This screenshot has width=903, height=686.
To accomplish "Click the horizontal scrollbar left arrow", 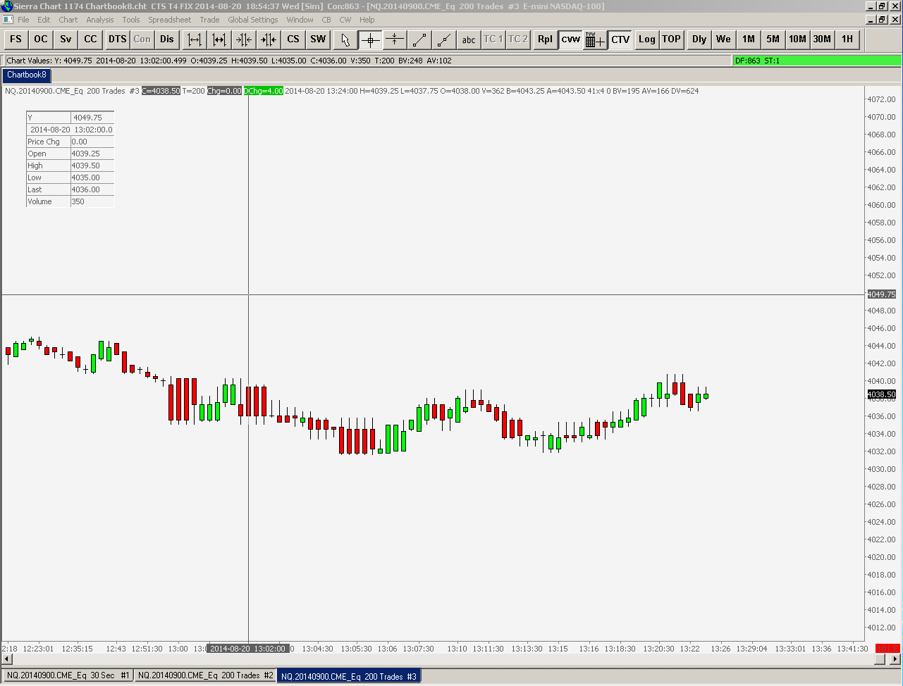I will [x=7, y=660].
